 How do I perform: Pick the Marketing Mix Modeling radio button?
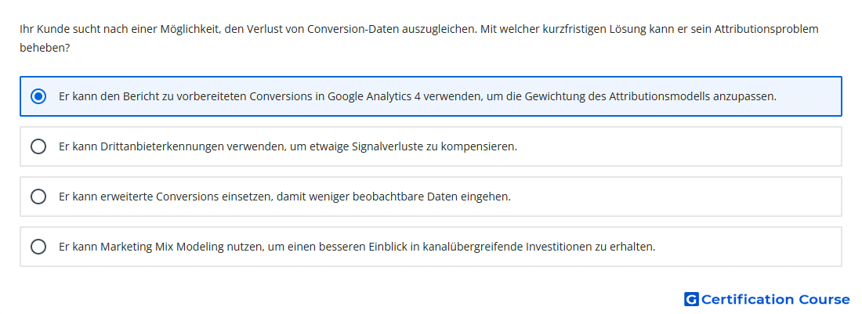click(38, 247)
